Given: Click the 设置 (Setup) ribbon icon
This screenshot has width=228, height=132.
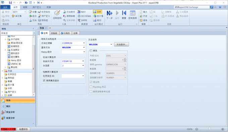Looking at the screenshot, I should (33, 12).
